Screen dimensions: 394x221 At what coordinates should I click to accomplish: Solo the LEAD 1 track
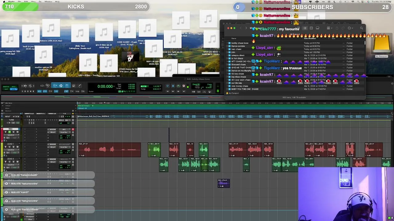[x=14, y=147]
